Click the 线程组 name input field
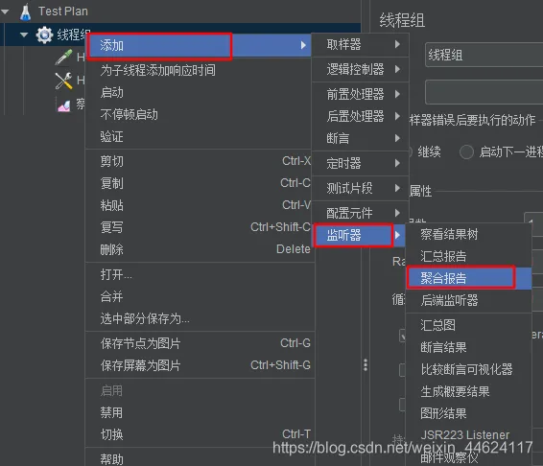Image resolution: width=543 pixels, height=466 pixels. click(x=484, y=55)
